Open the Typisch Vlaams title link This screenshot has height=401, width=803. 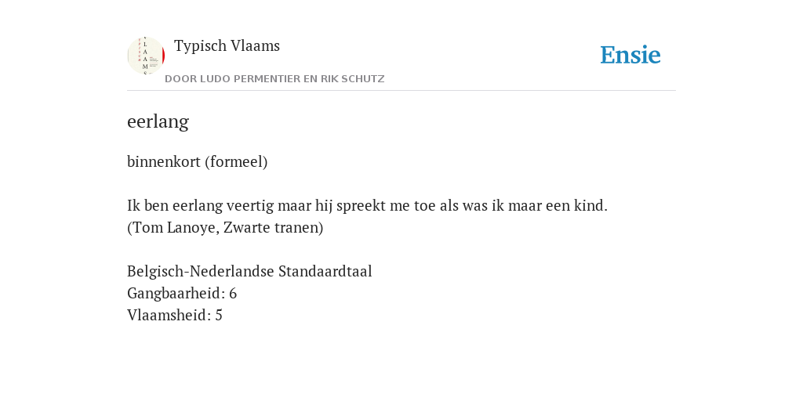pos(227,45)
